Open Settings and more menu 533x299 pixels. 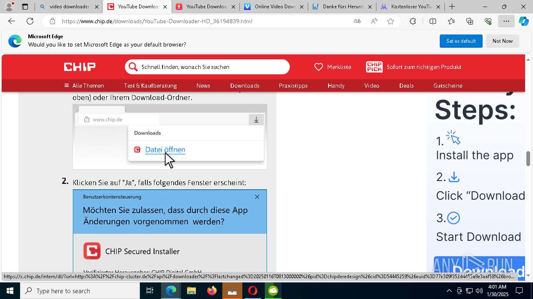click(506, 21)
